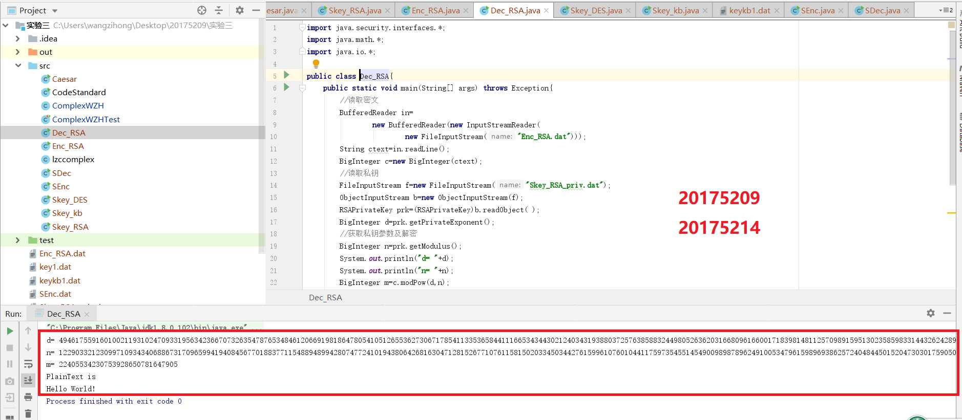Click the camera thread dump icon
The image size is (962, 420).
[x=10, y=381]
